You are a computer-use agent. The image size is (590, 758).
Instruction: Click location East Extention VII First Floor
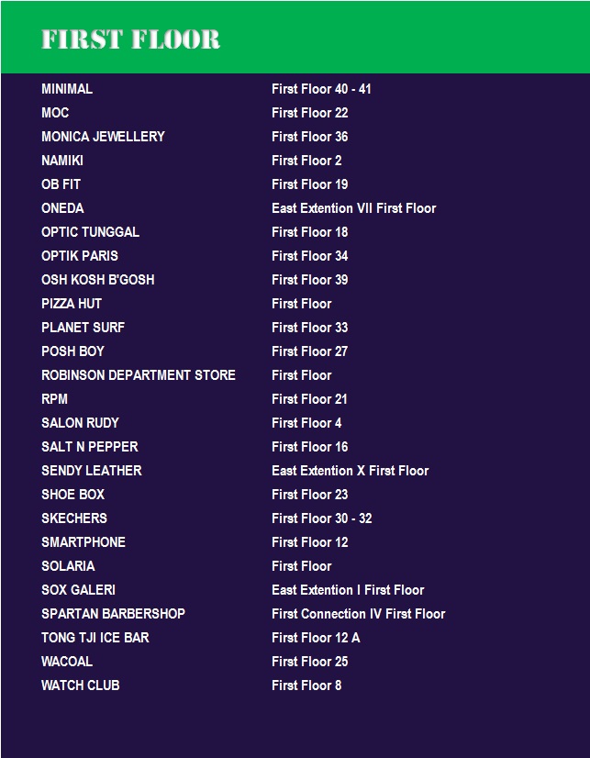coord(353,208)
